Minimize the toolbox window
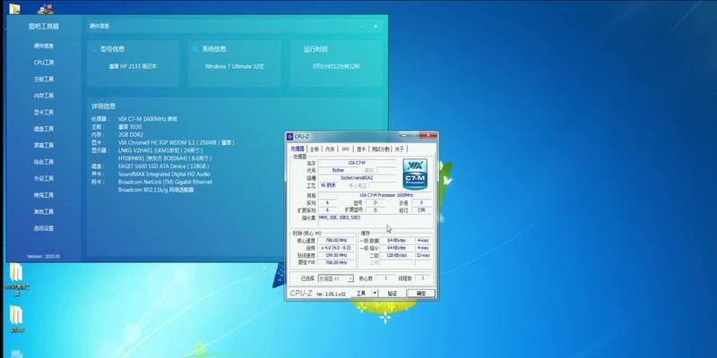 pos(361,27)
